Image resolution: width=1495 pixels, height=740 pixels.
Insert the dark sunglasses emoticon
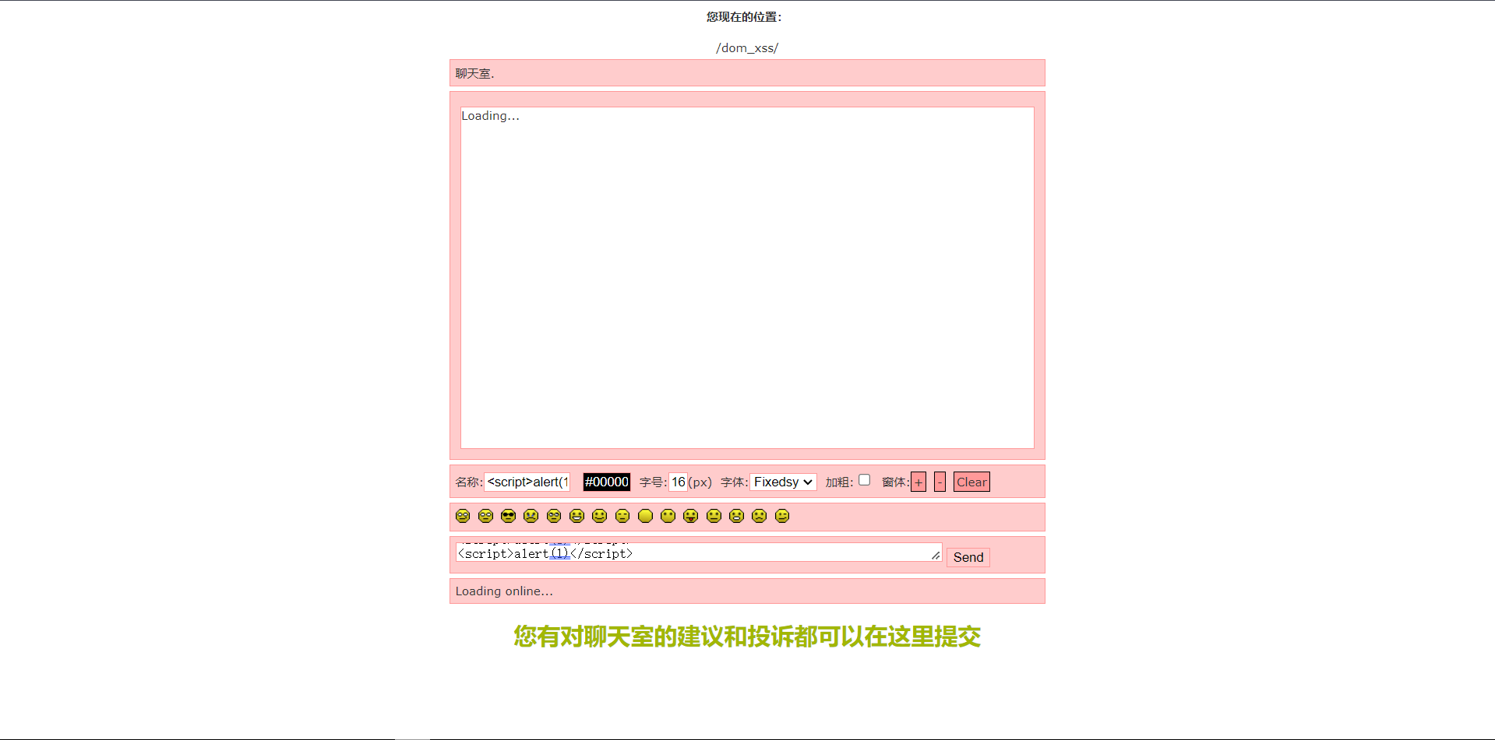pos(508,516)
